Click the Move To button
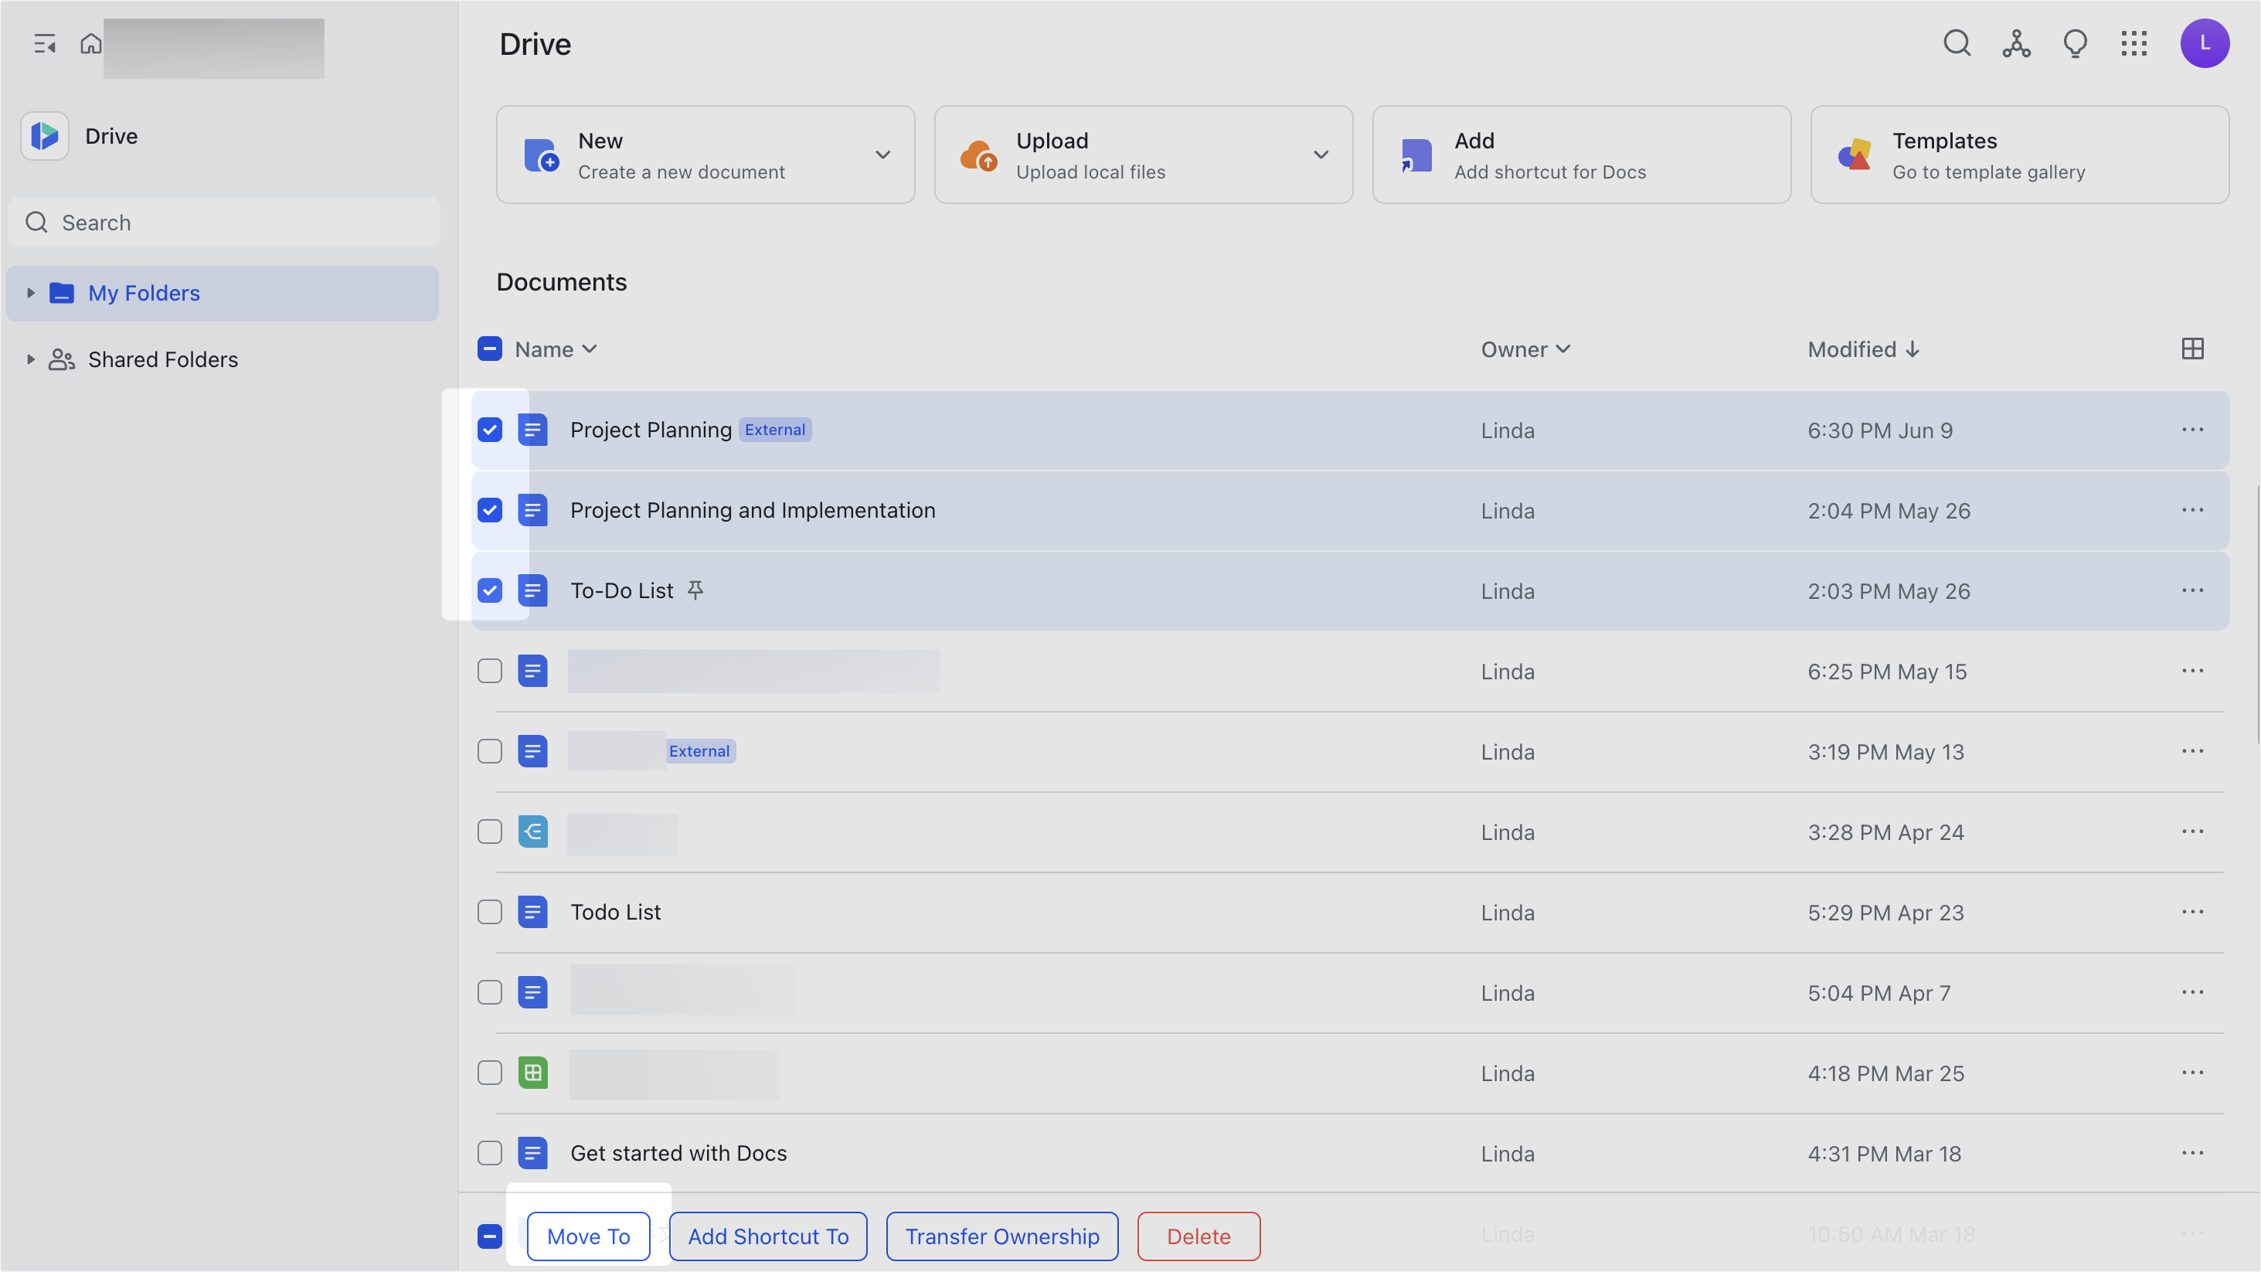The width and height of the screenshot is (2261, 1272). pos(588,1236)
